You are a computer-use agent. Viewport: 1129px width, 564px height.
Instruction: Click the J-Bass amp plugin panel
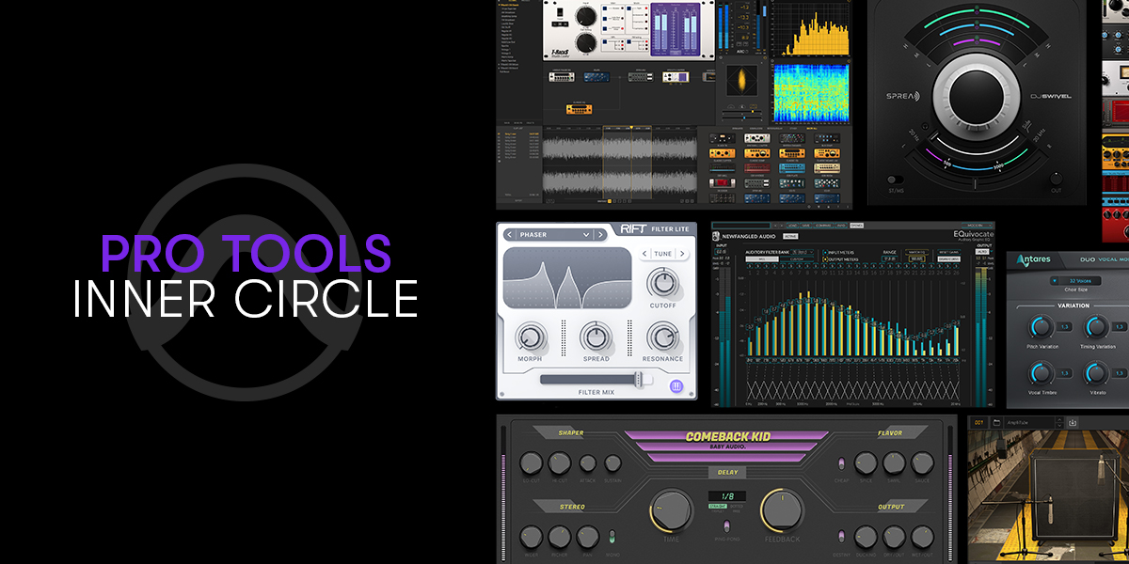630,31
